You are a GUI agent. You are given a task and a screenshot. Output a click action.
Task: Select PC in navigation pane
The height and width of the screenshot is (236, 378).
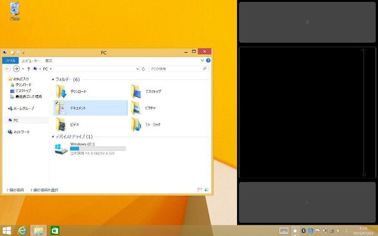13,120
